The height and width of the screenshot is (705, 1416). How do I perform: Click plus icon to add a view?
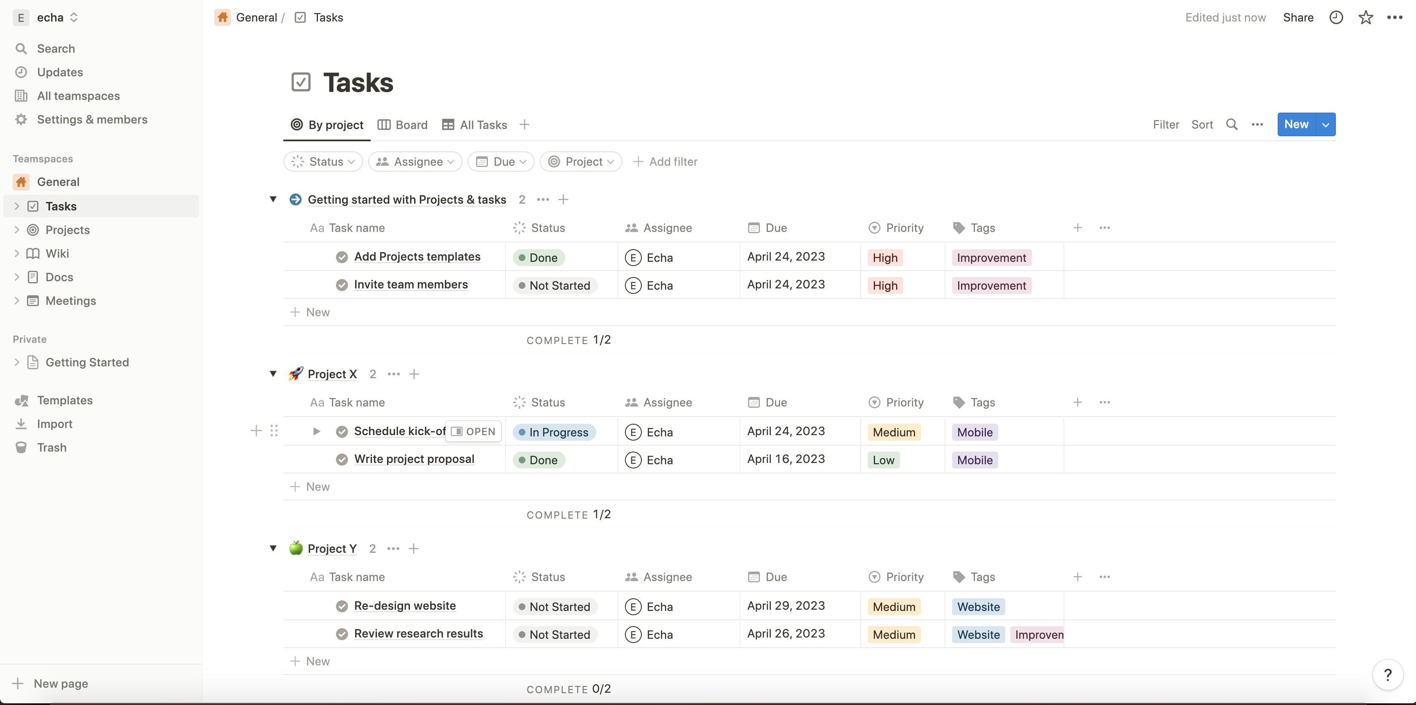pyautogui.click(x=524, y=125)
